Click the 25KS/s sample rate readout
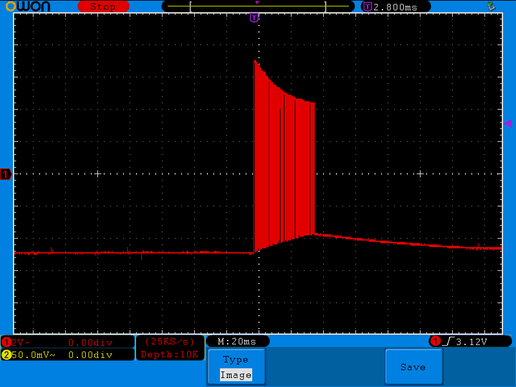The height and width of the screenshot is (387, 516). coord(170,341)
